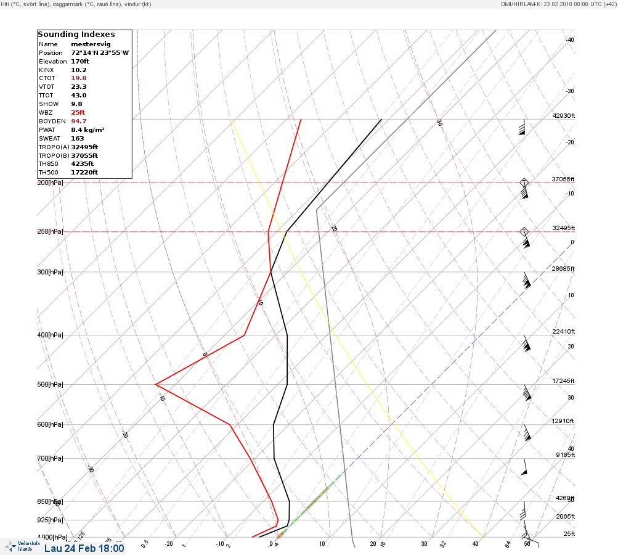The height and width of the screenshot is (555, 618).
Task: Click the PWAT value '8.4 kg/m²'
Action: pos(87,129)
